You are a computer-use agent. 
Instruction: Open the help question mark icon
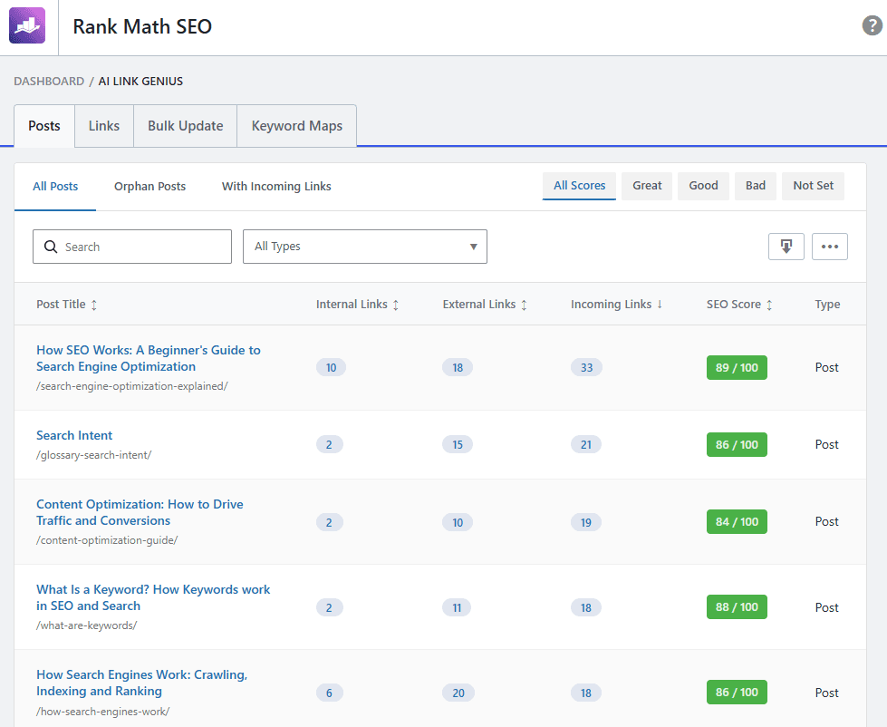872,25
